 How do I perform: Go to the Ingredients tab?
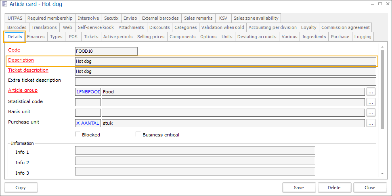[314, 37]
